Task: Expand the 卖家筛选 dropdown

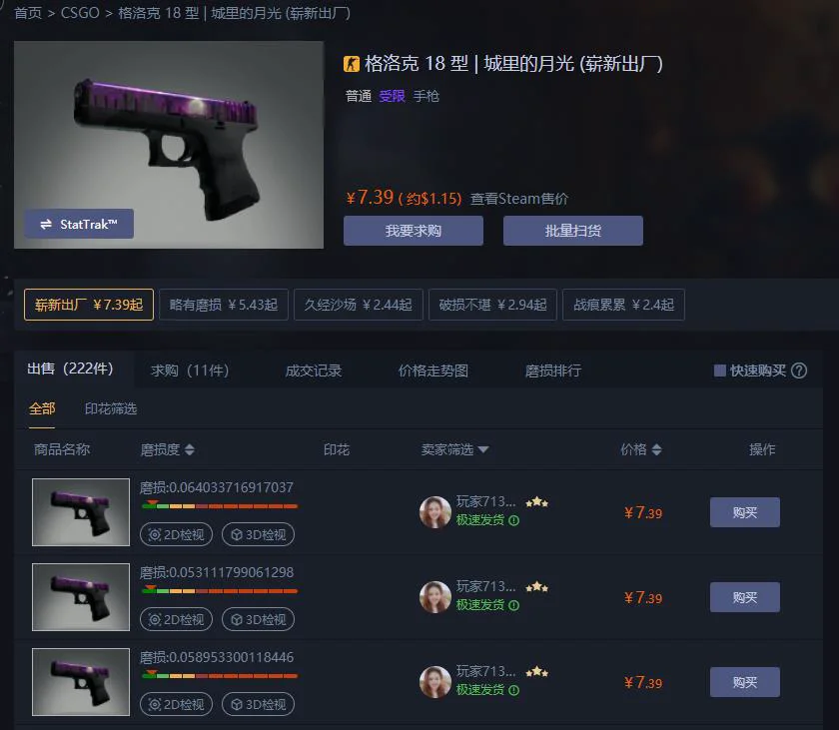Action: click(454, 449)
